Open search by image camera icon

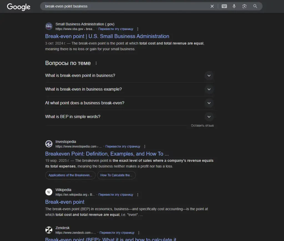tap(244, 6)
